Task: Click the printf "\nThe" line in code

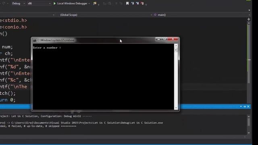Action: 14,87
